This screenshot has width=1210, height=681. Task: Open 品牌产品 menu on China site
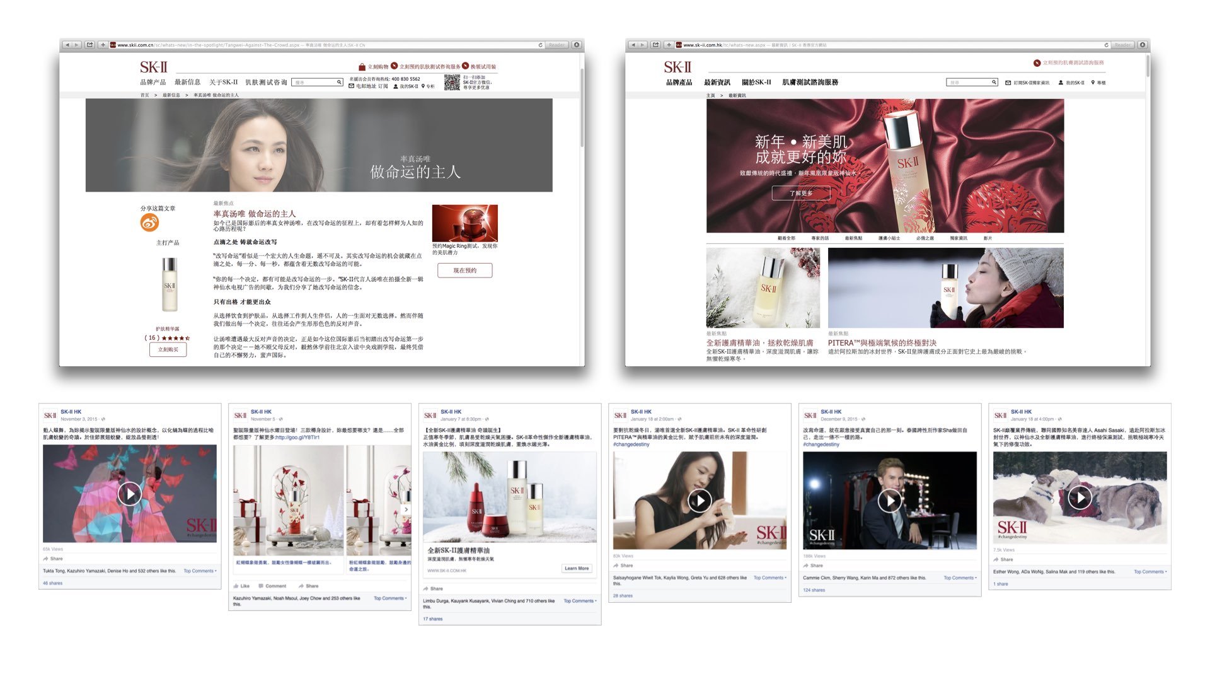pyautogui.click(x=153, y=82)
